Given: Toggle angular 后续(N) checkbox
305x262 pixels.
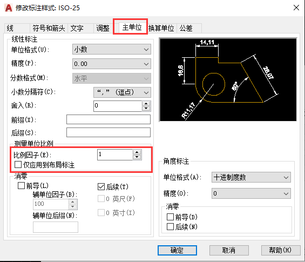Looking at the screenshot, I should pos(170,226).
